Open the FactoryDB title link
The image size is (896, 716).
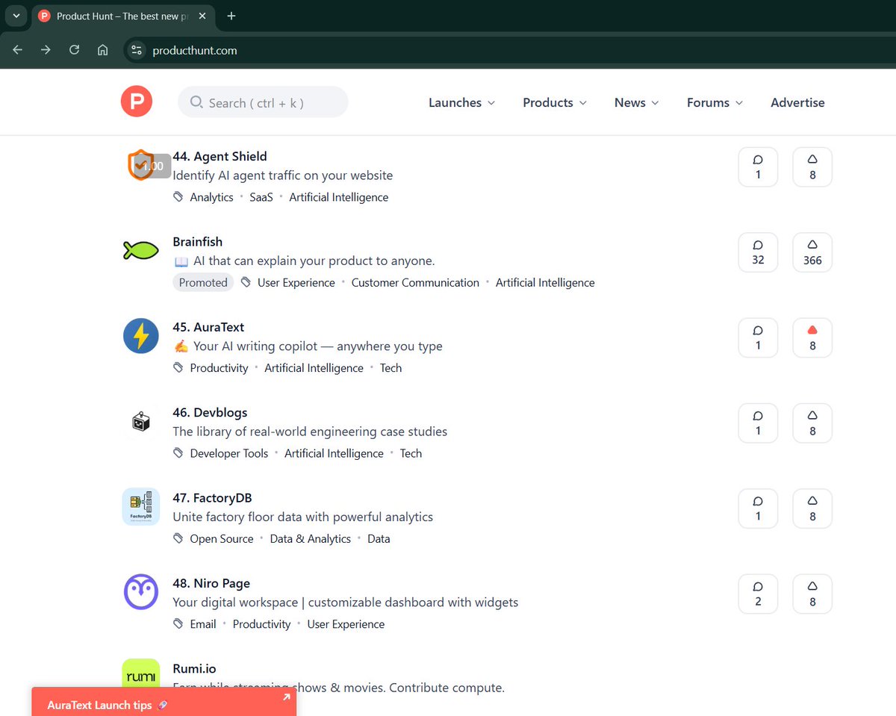pyautogui.click(x=212, y=498)
